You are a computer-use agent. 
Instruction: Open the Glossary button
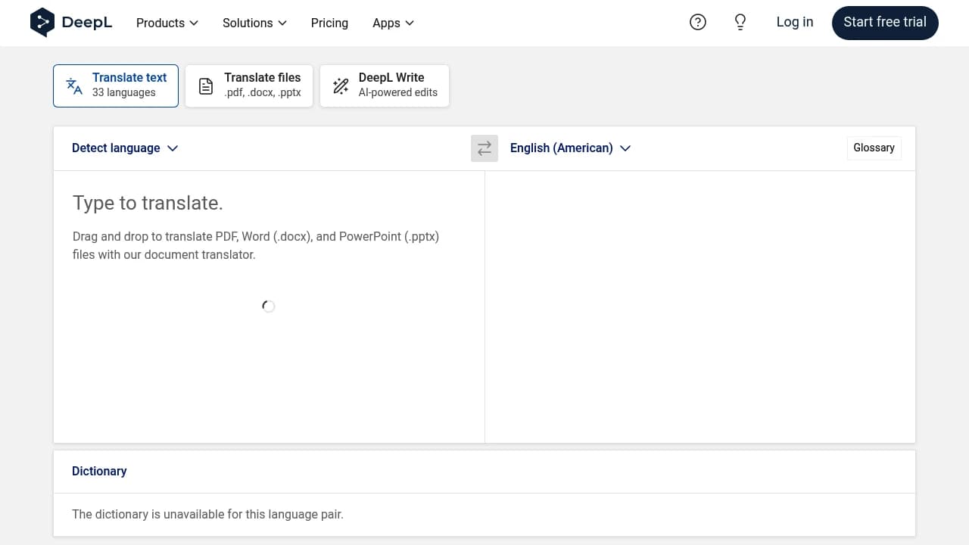(874, 148)
